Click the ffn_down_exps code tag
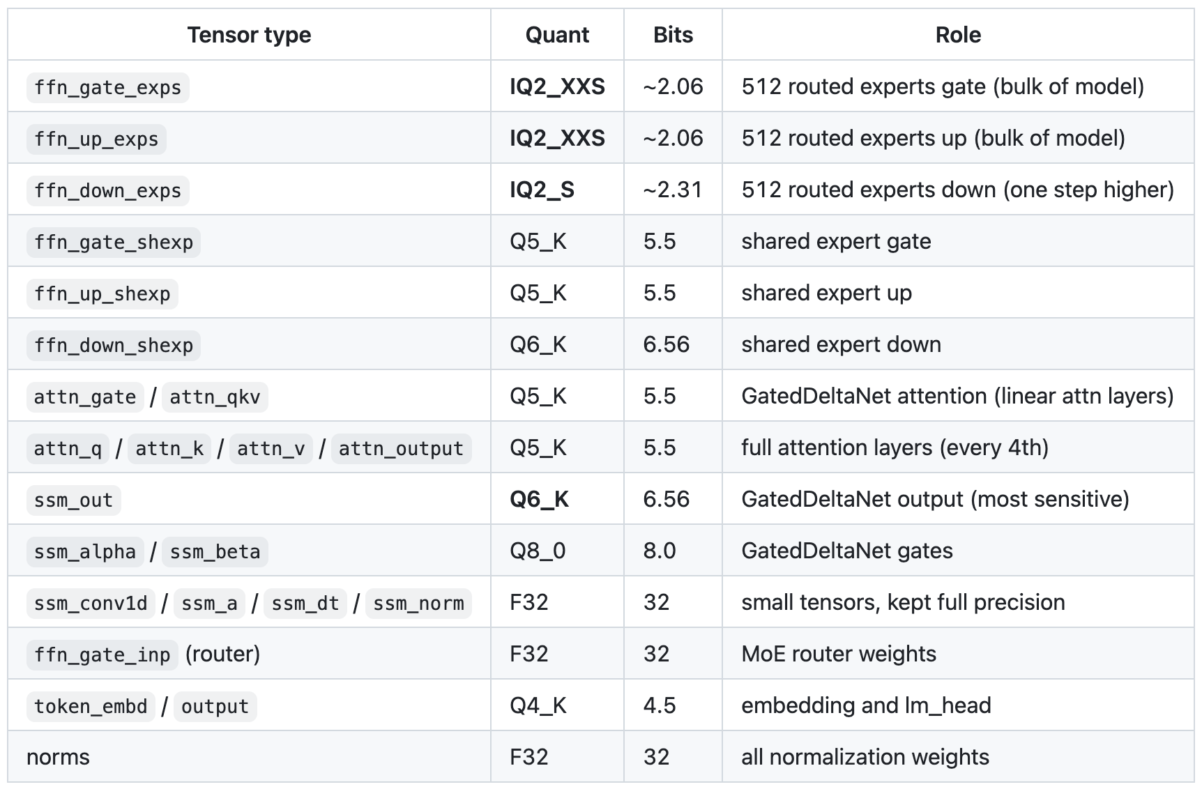 tap(107, 191)
